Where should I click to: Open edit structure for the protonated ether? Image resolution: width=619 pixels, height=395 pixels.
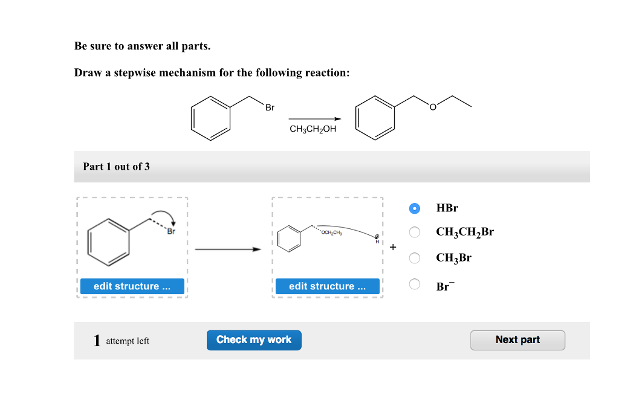click(327, 286)
